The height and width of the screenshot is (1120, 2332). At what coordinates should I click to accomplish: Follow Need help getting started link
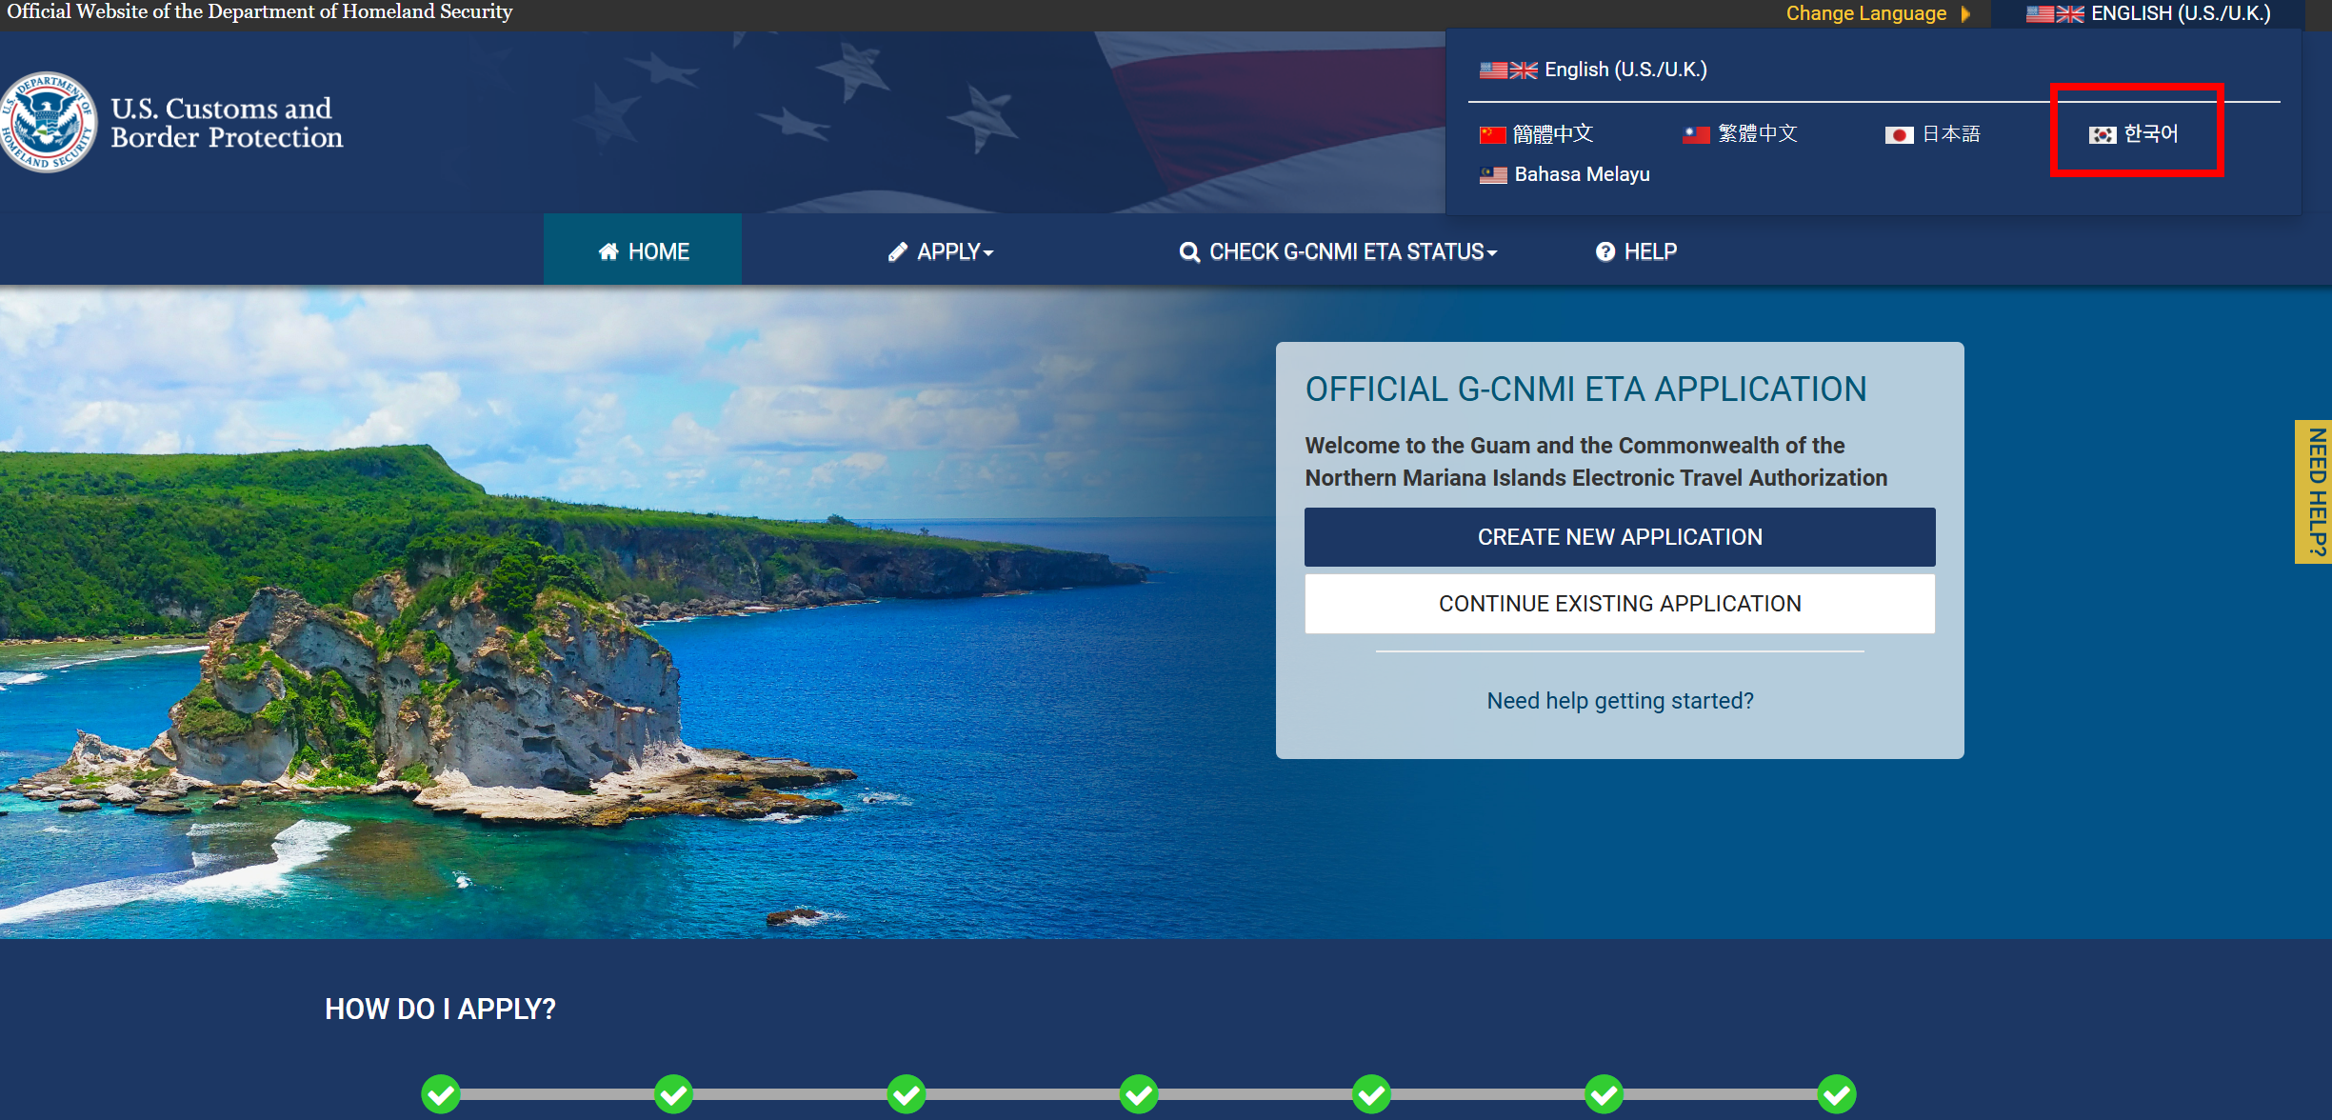(x=1620, y=701)
